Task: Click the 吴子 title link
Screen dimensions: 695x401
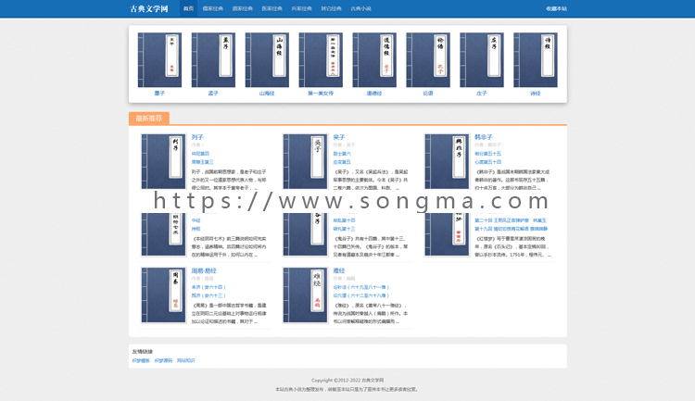Action: point(339,137)
